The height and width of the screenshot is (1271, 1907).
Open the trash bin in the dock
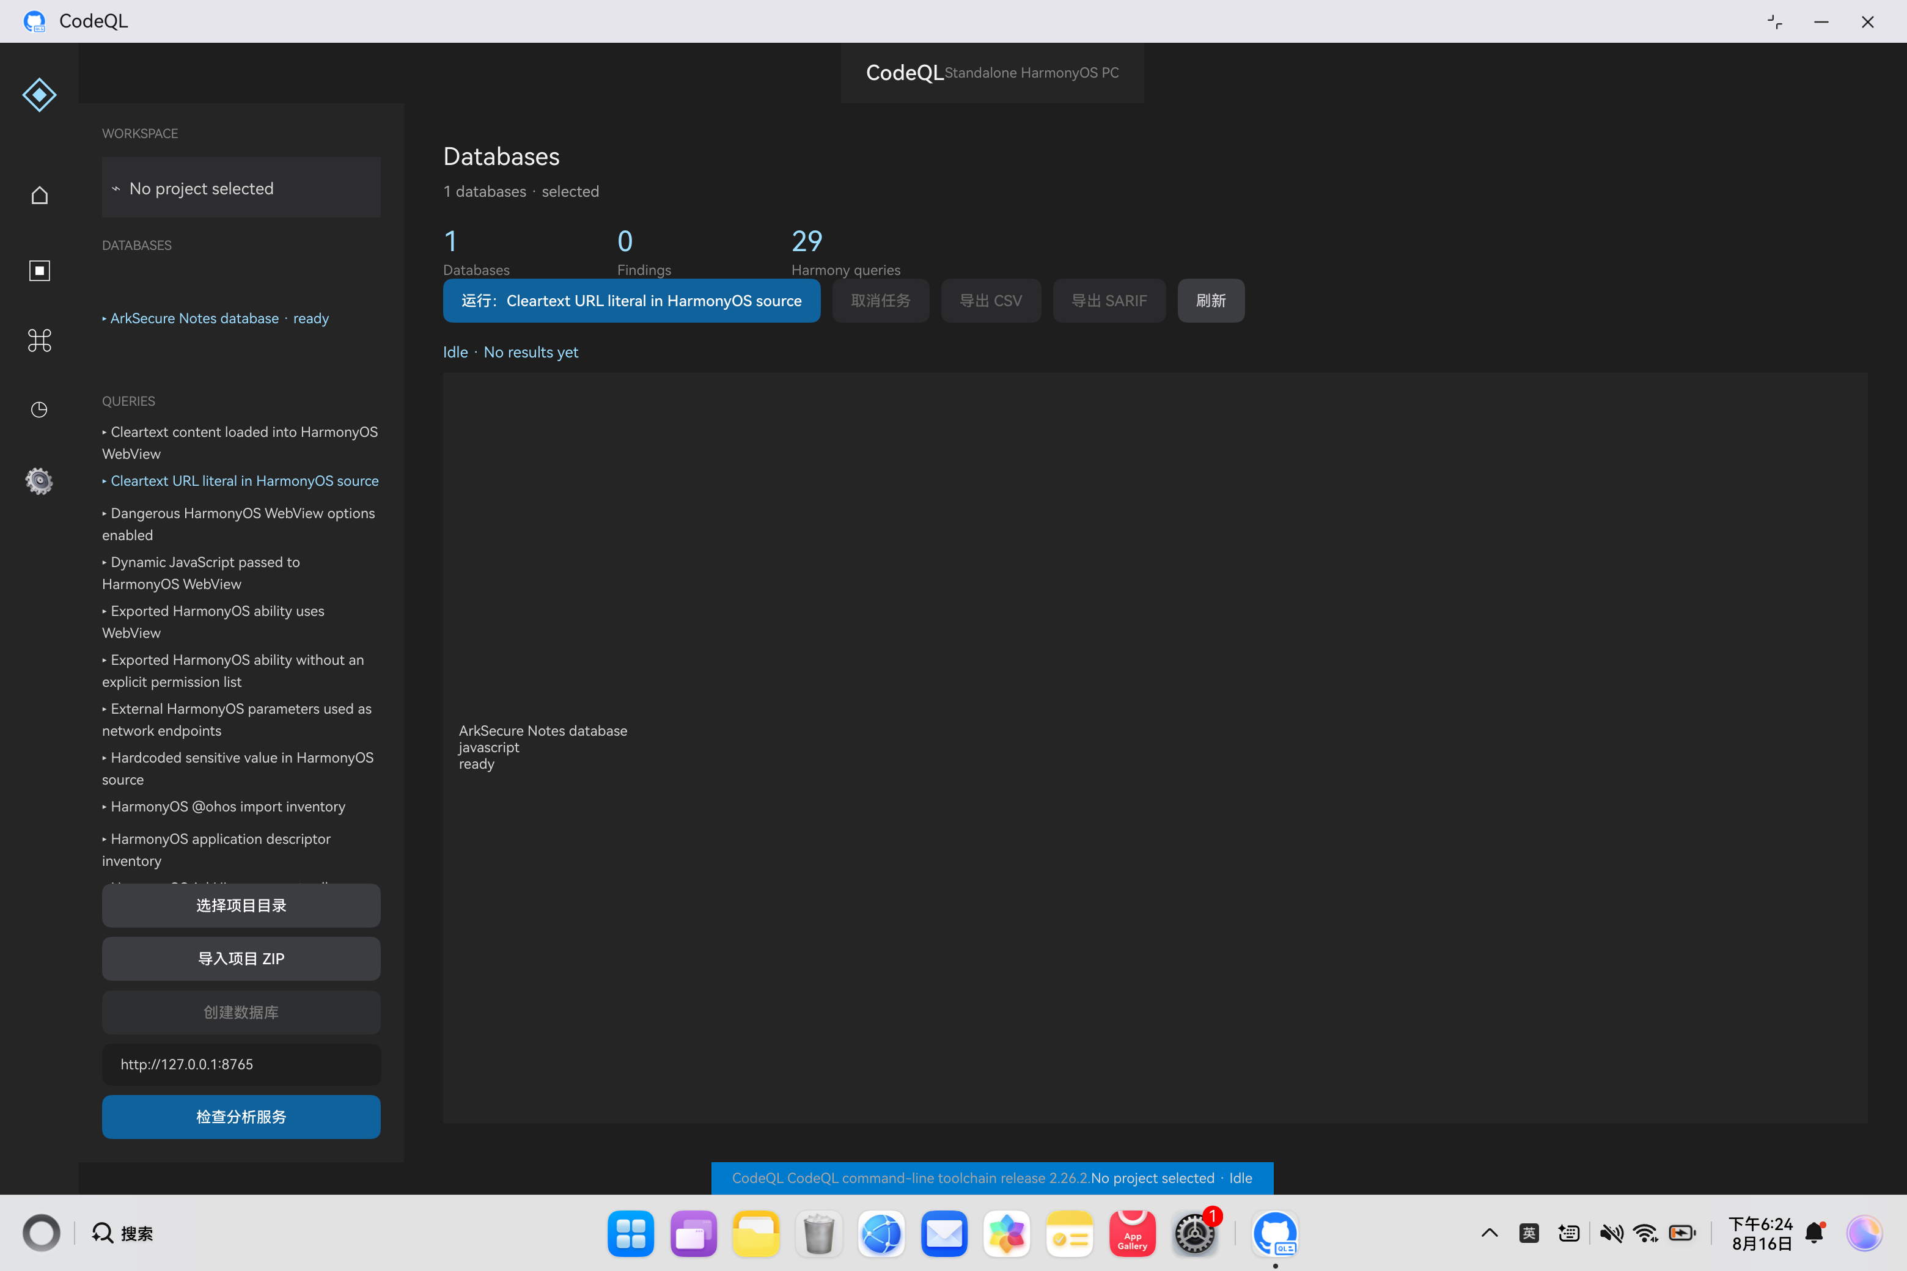coord(818,1234)
